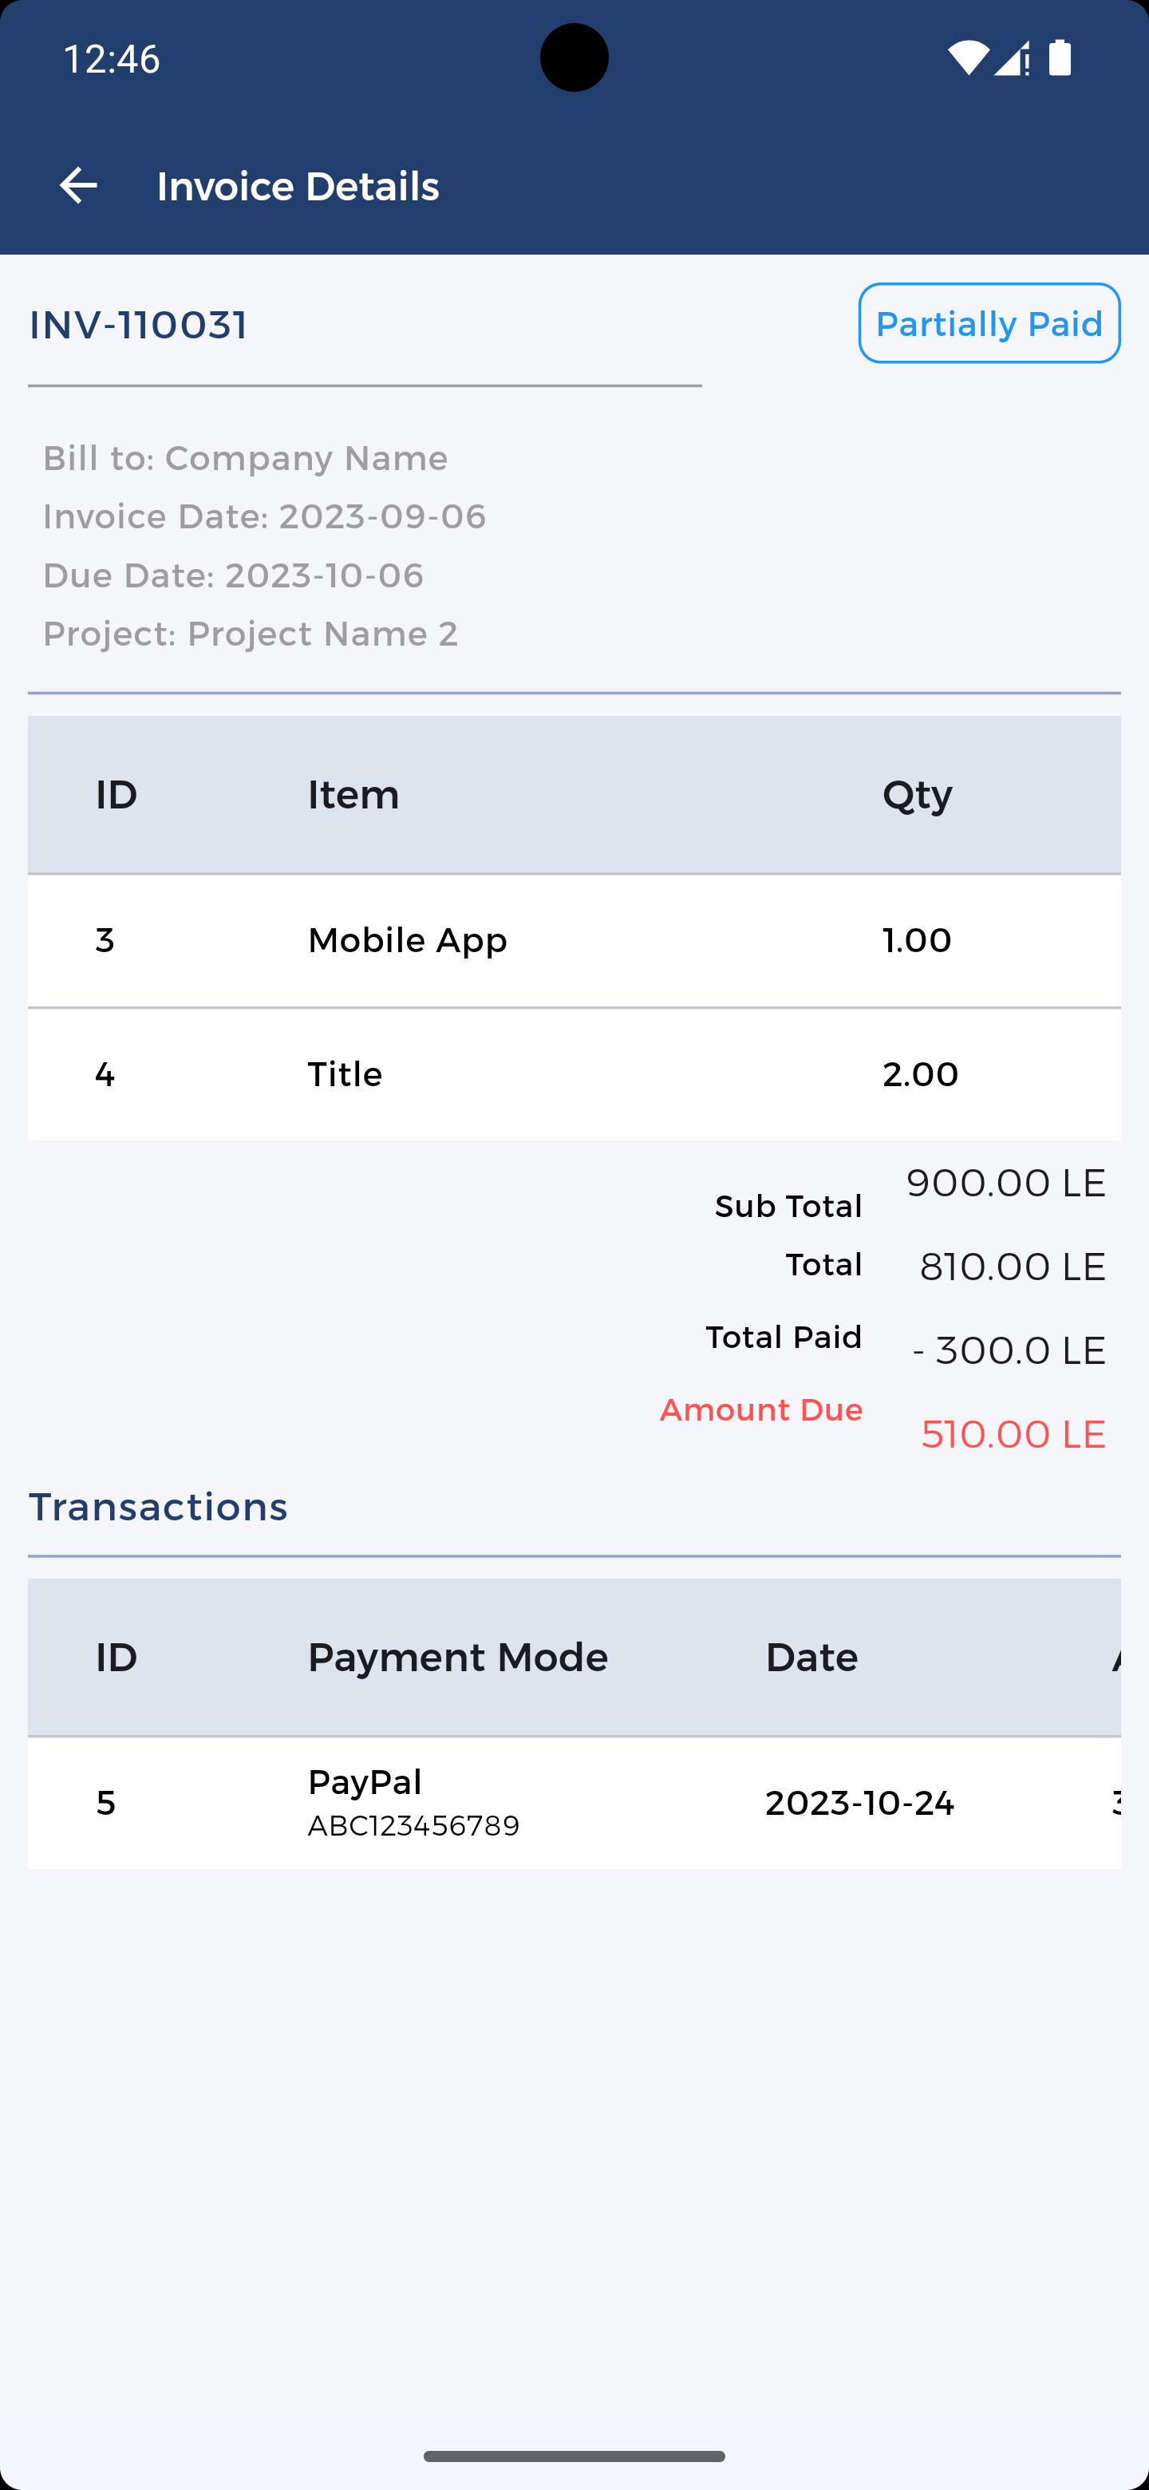Tap the 510.00 LE amount due
This screenshot has width=1149, height=2490.
pyautogui.click(x=1013, y=1434)
